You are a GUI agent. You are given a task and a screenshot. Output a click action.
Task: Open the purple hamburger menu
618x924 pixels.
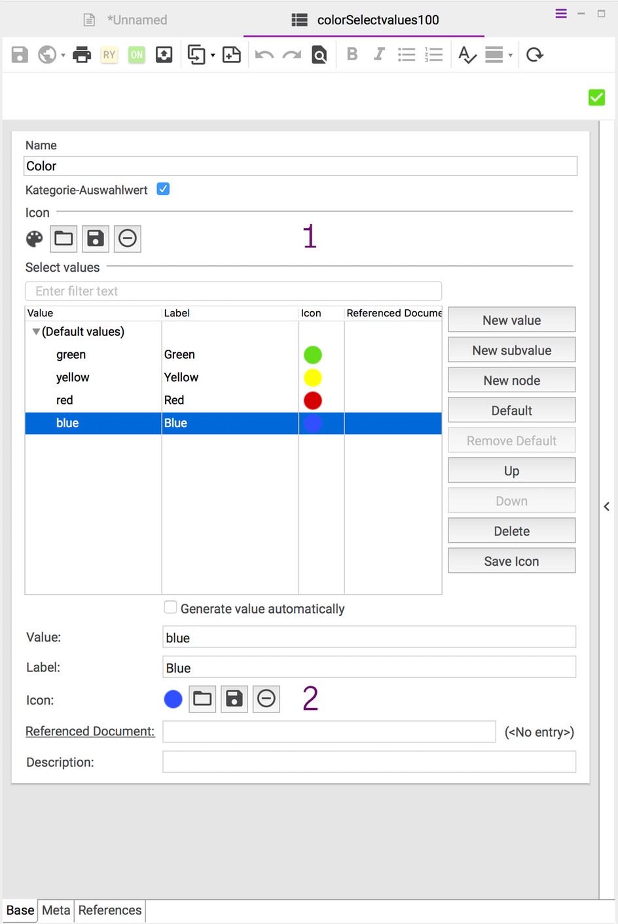tap(561, 13)
